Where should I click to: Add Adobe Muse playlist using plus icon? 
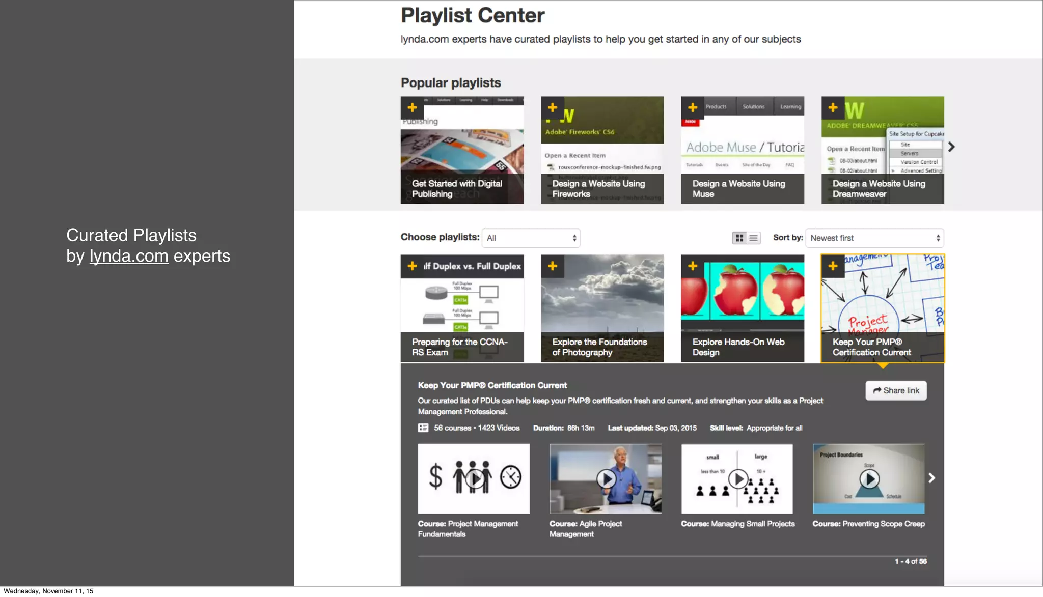pyautogui.click(x=693, y=108)
